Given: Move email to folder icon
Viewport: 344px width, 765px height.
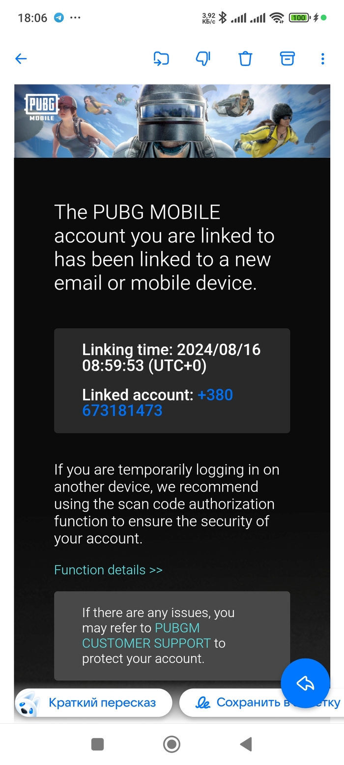Looking at the screenshot, I should (x=161, y=59).
